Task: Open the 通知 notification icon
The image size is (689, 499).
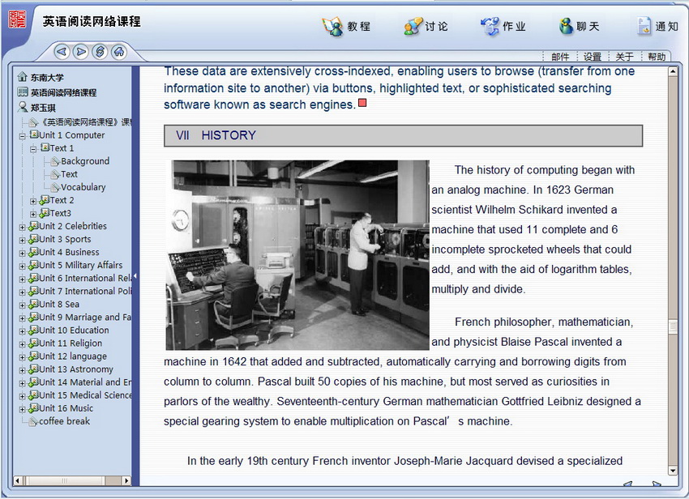Action: point(644,27)
